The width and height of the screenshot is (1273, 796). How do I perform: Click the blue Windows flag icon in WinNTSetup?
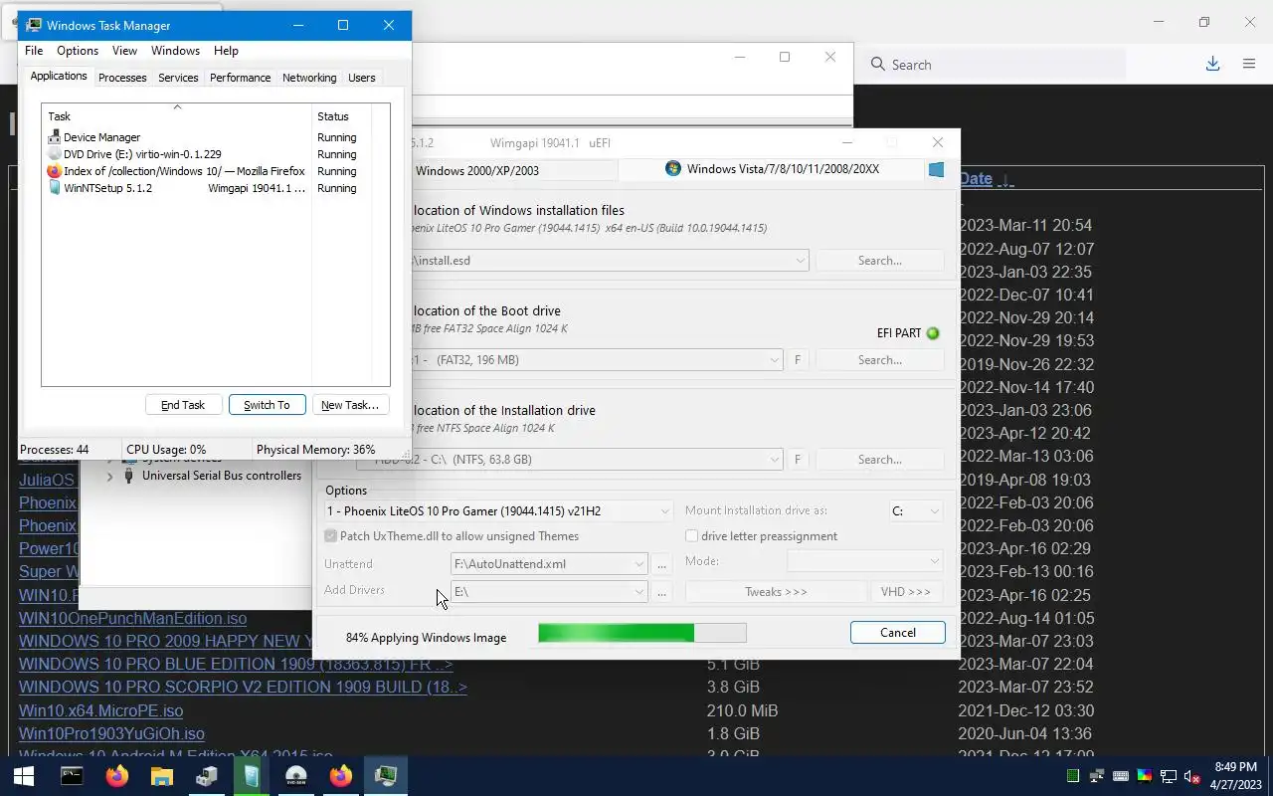tap(936, 170)
